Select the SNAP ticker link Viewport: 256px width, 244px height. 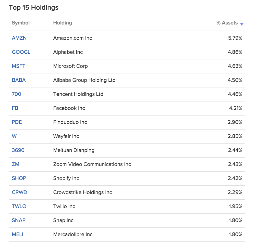pyautogui.click(x=19, y=220)
